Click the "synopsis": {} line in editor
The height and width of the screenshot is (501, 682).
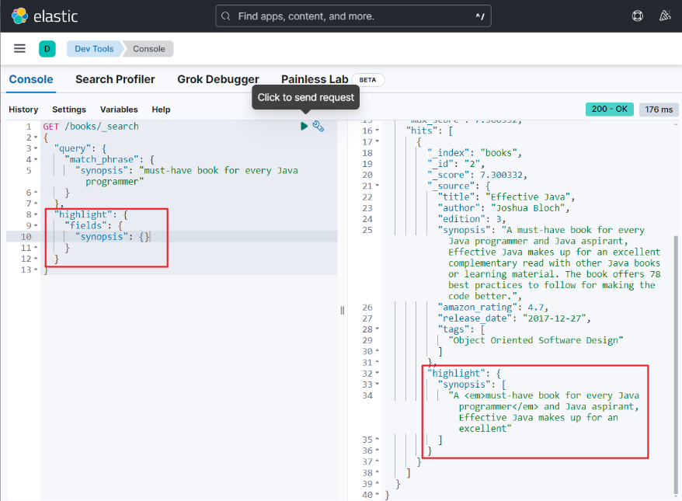coord(113,237)
